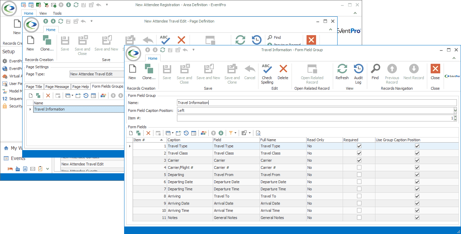
Task: Click mail icon in Events navigation bar
Action: pyautogui.click(x=33, y=169)
